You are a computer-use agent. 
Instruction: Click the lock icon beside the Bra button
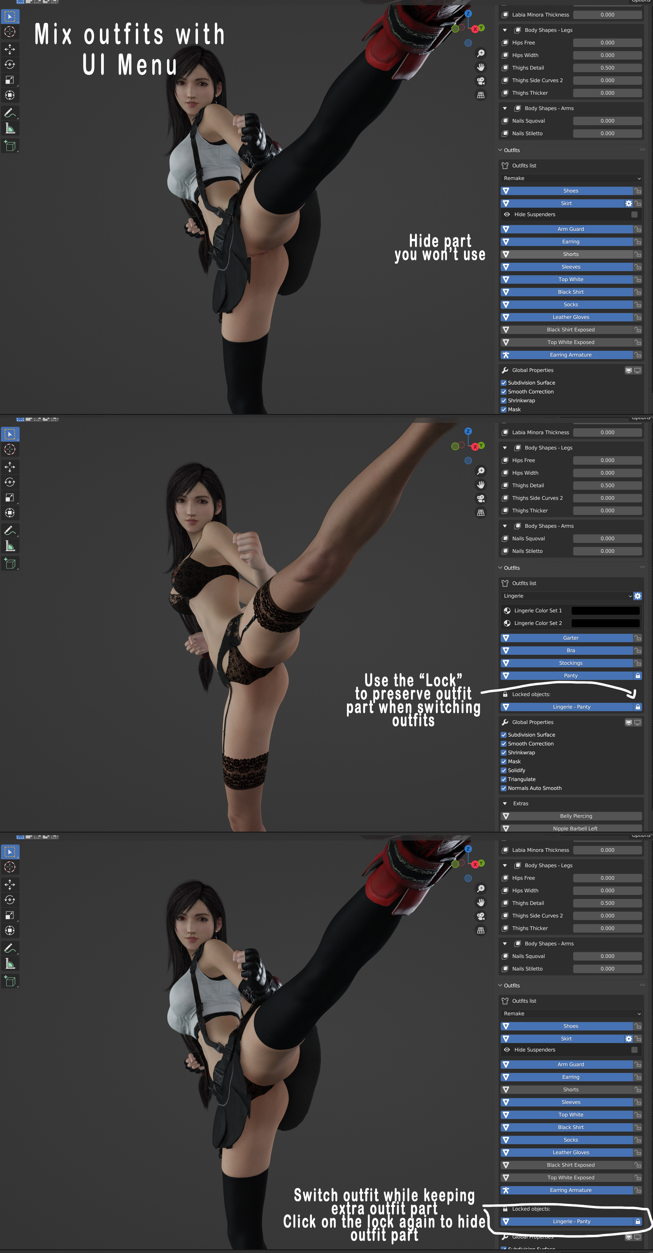(x=637, y=650)
